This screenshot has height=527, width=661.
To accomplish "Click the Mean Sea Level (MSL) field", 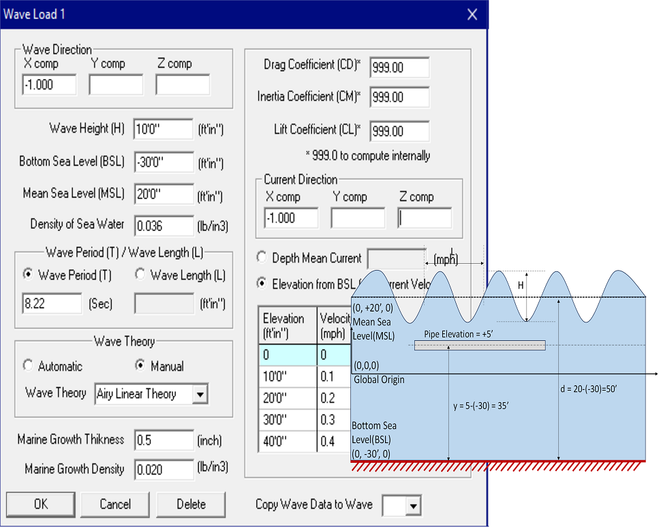I will (x=164, y=194).
